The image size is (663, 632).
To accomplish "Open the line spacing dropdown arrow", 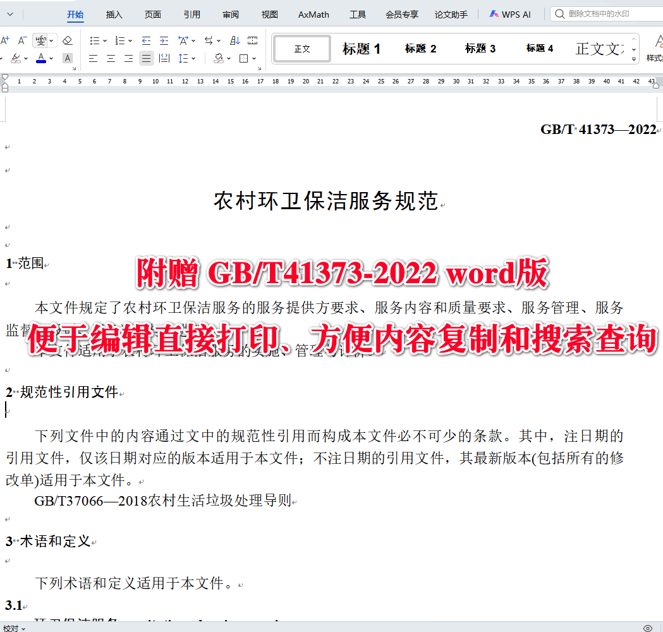I will point(193,58).
